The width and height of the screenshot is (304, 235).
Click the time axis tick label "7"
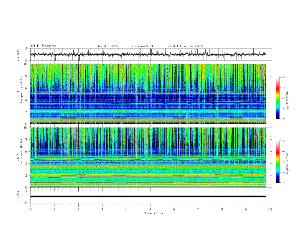pos(198,209)
